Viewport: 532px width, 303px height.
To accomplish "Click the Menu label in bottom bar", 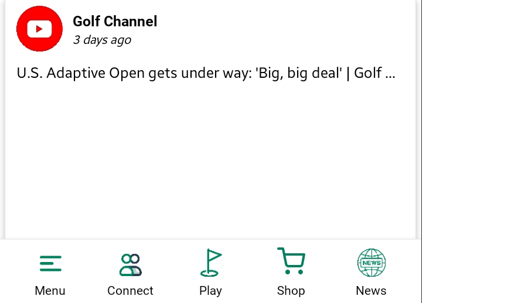I will coord(50,291).
